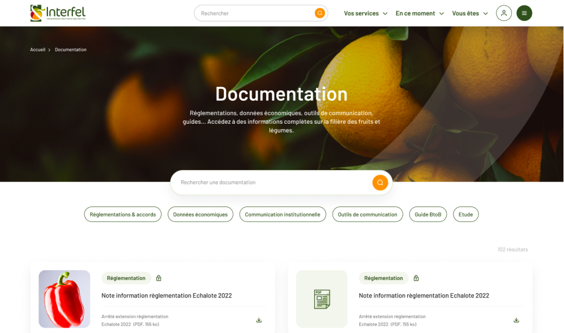Viewport: 564px width, 333px height.
Task: Expand the Vos services dropdown
Action: (365, 14)
